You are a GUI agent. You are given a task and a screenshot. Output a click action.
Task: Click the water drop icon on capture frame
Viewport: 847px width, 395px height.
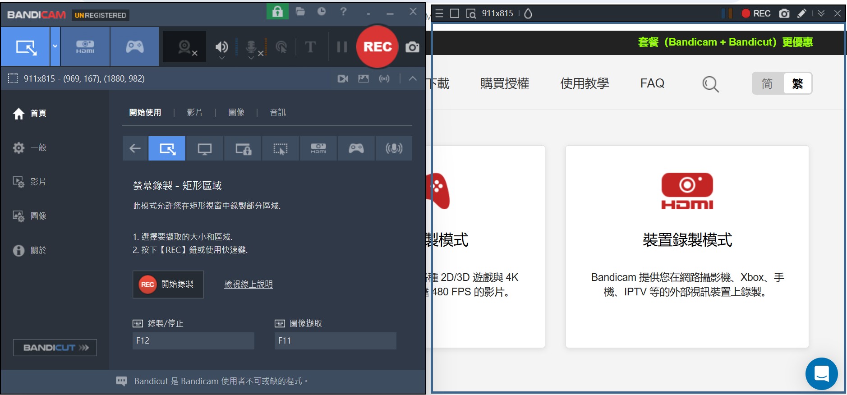coord(528,14)
